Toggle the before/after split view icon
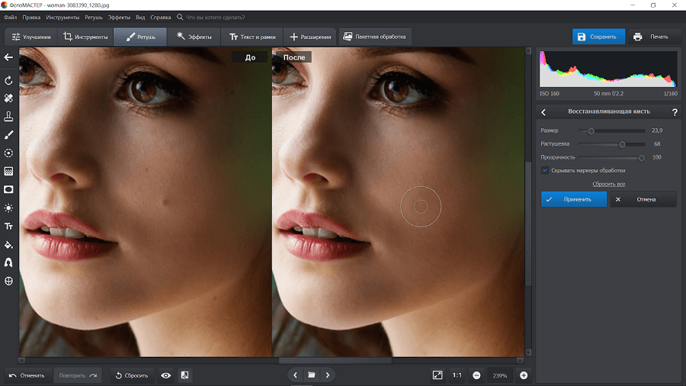Screen dimensions: 686x386 point(184,375)
